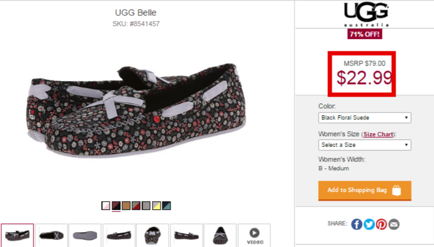Viewport: 434px width, 247px height.
Task: Click the UGG Australia brand logo
Action: [x=366, y=14]
